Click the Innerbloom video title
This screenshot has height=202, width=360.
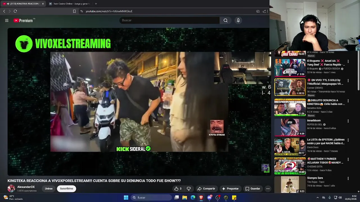[x=314, y=121]
